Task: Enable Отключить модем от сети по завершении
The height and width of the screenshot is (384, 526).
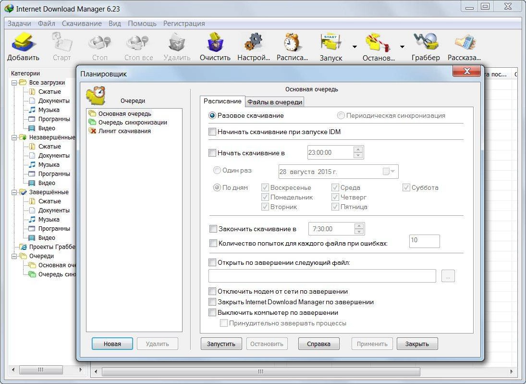Action: [x=212, y=291]
